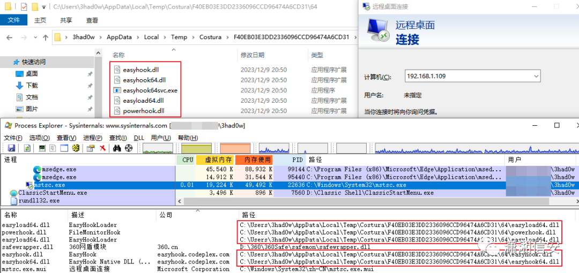Click the Explorer Up arrow
This screenshot has width=579, height=273.
click(x=46, y=37)
